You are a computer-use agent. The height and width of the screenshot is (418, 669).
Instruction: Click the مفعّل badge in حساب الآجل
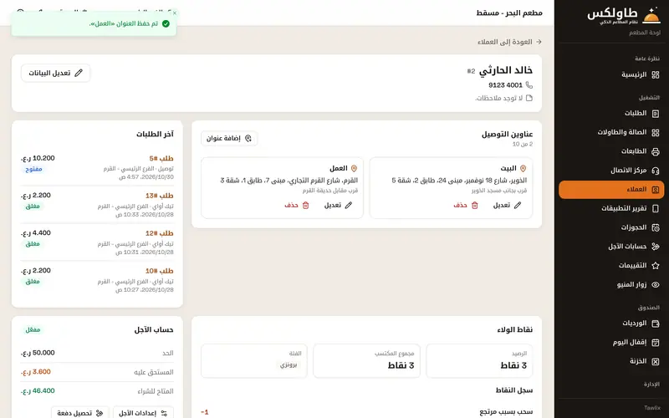coord(33,329)
